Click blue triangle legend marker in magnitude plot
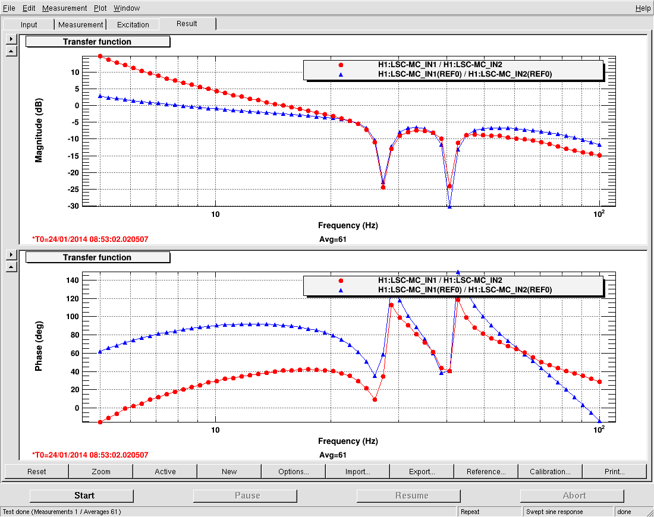The image size is (654, 517). pos(341,74)
